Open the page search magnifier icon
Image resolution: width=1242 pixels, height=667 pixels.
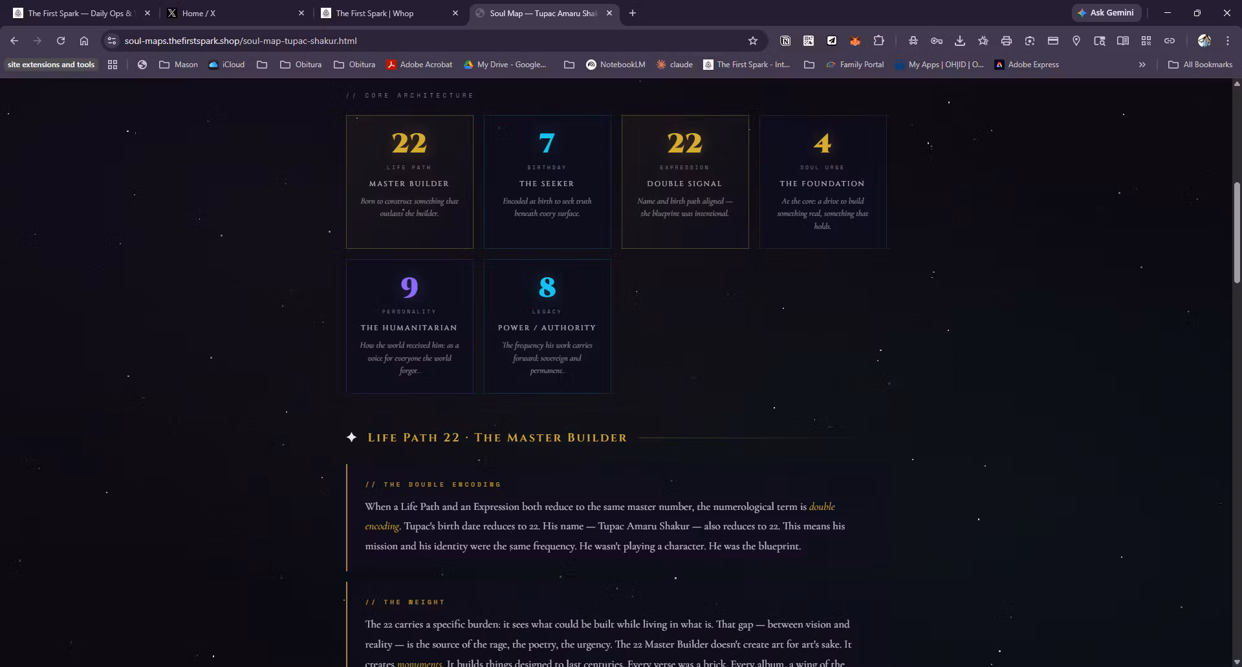1100,41
